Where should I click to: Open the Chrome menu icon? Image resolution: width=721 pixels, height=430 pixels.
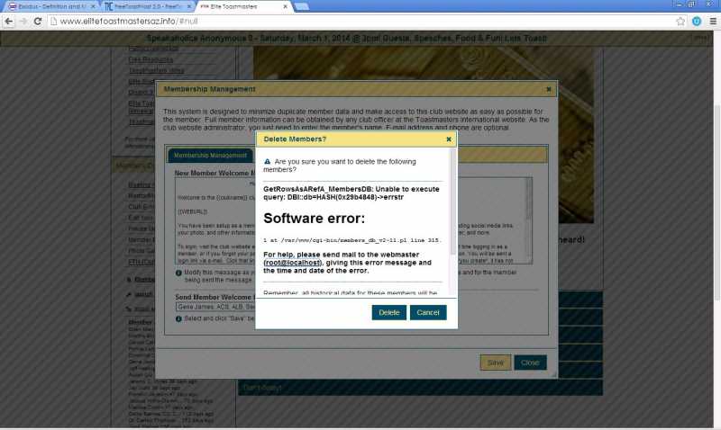[712, 21]
